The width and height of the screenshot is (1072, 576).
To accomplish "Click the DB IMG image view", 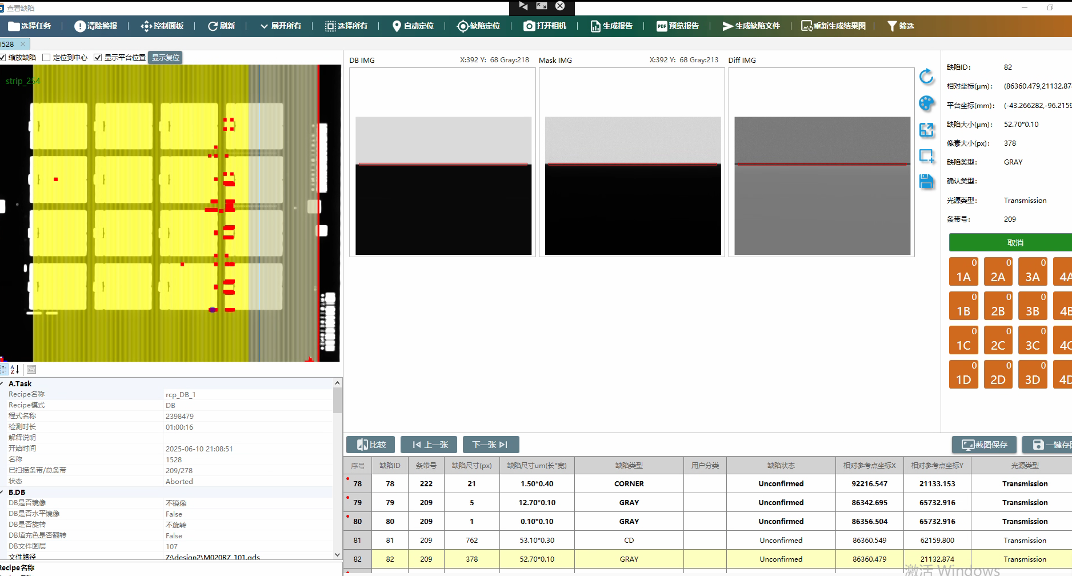I will 443,162.
